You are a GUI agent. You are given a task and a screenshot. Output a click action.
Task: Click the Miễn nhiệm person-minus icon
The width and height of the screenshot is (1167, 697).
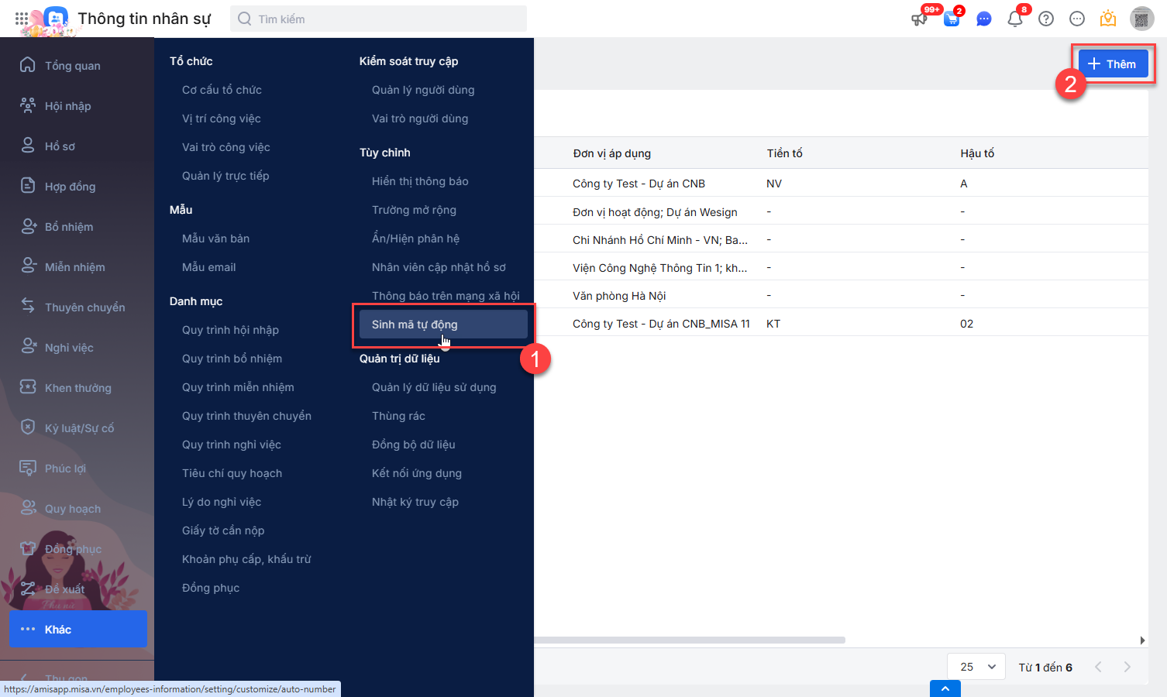pos(28,266)
